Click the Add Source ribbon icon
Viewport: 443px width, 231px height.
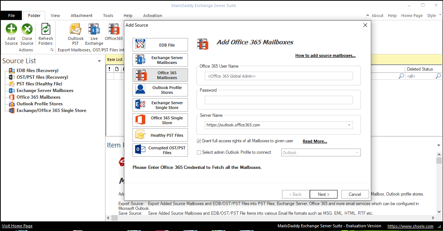pyautogui.click(x=11, y=34)
